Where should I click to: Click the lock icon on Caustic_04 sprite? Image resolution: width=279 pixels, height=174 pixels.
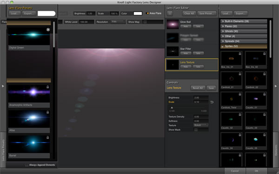pyautogui.click(x=240, y=135)
